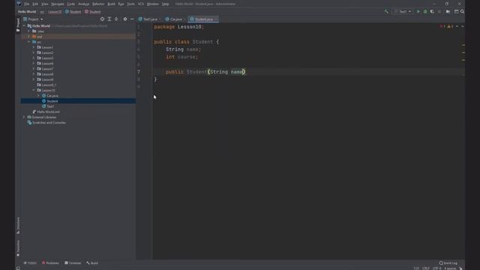Run the Test1 configuration with green play icon
This screenshot has height=270, width=480.
[418, 12]
